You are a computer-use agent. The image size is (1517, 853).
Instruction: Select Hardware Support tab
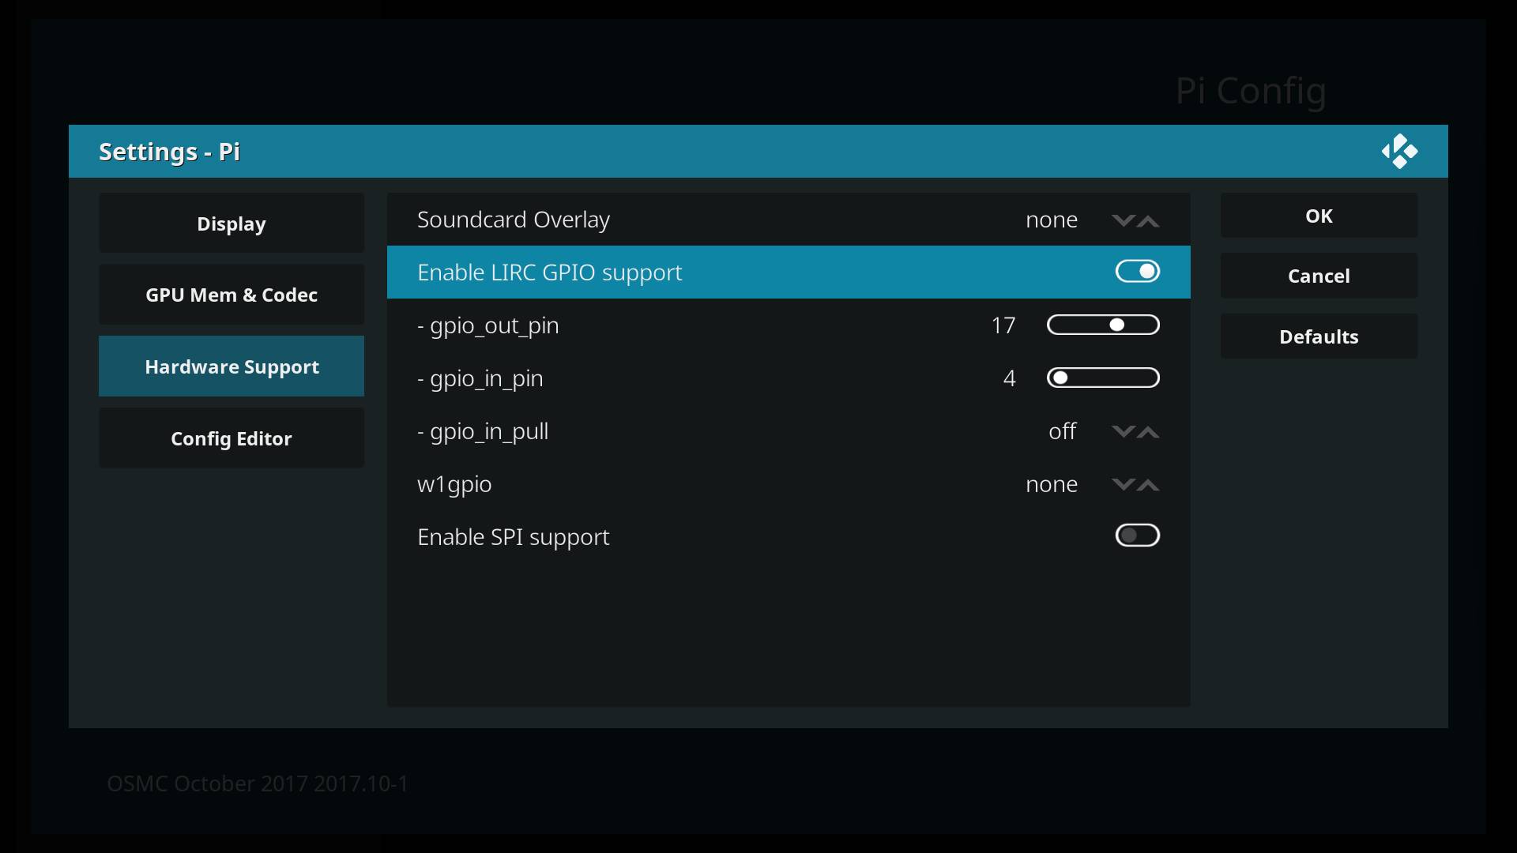(232, 366)
